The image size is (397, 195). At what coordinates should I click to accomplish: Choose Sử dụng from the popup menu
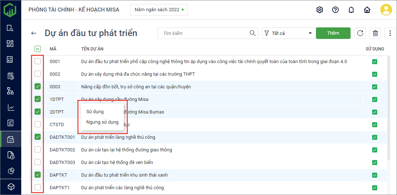[x=95, y=112]
